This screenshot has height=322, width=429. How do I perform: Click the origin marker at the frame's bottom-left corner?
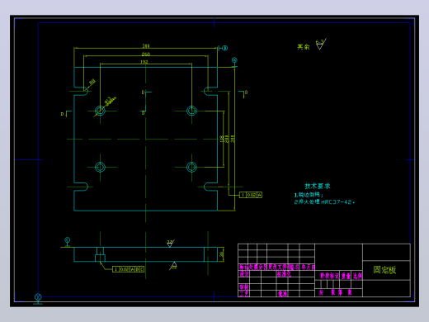pyautogui.click(x=38, y=298)
